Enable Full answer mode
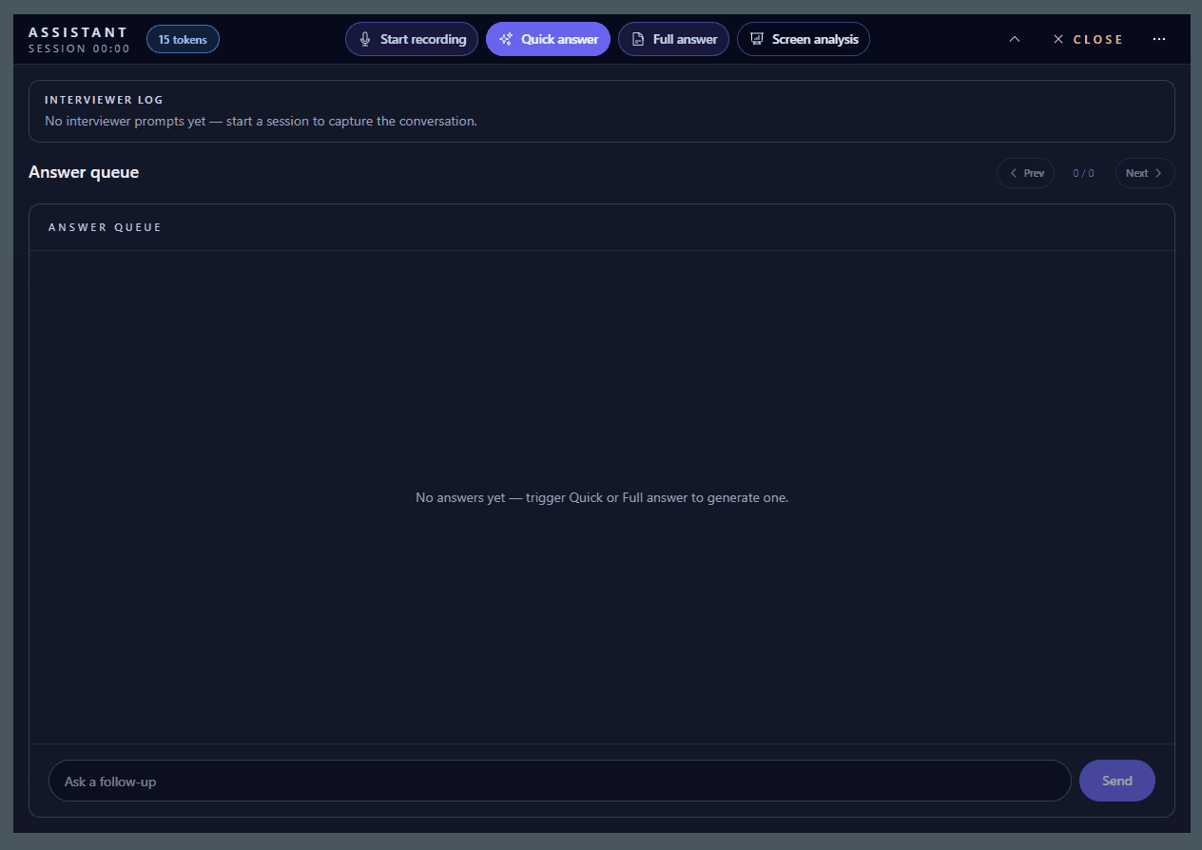Viewport: 1202px width, 850px height. point(673,39)
